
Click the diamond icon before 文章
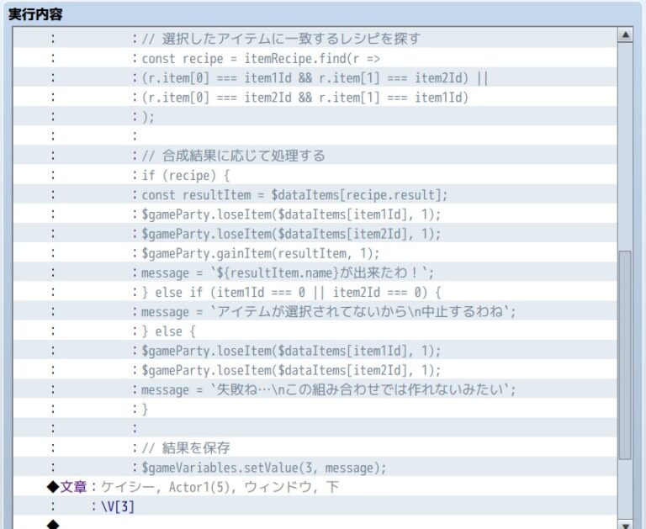pyautogui.click(x=53, y=487)
